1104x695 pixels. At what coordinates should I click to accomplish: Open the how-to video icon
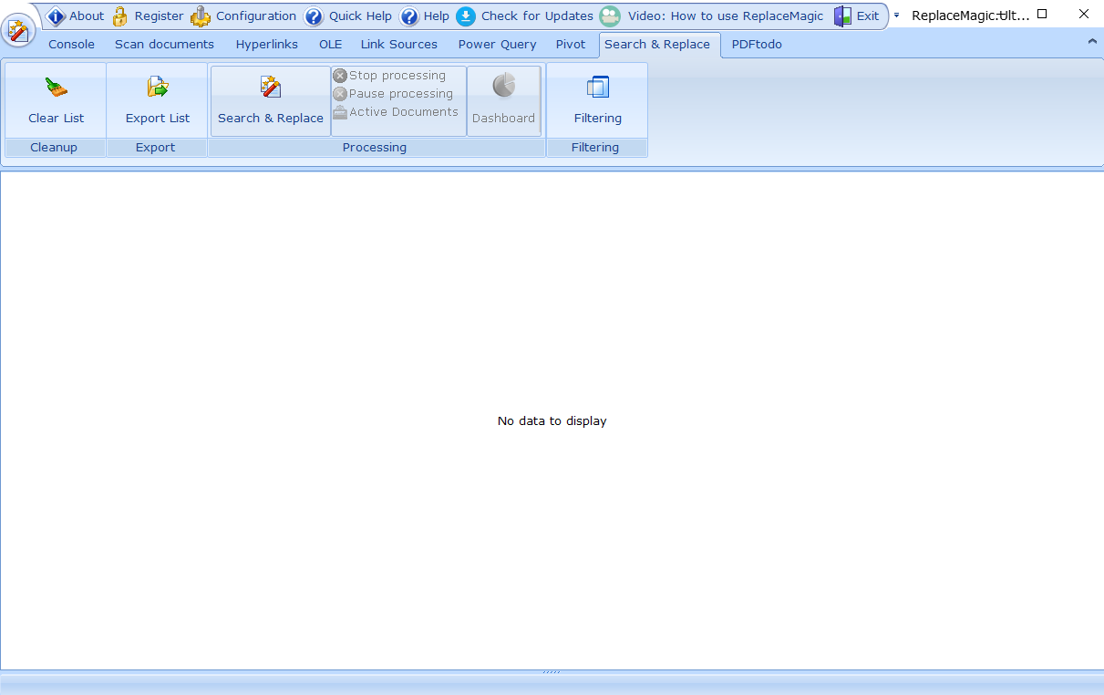coord(610,16)
